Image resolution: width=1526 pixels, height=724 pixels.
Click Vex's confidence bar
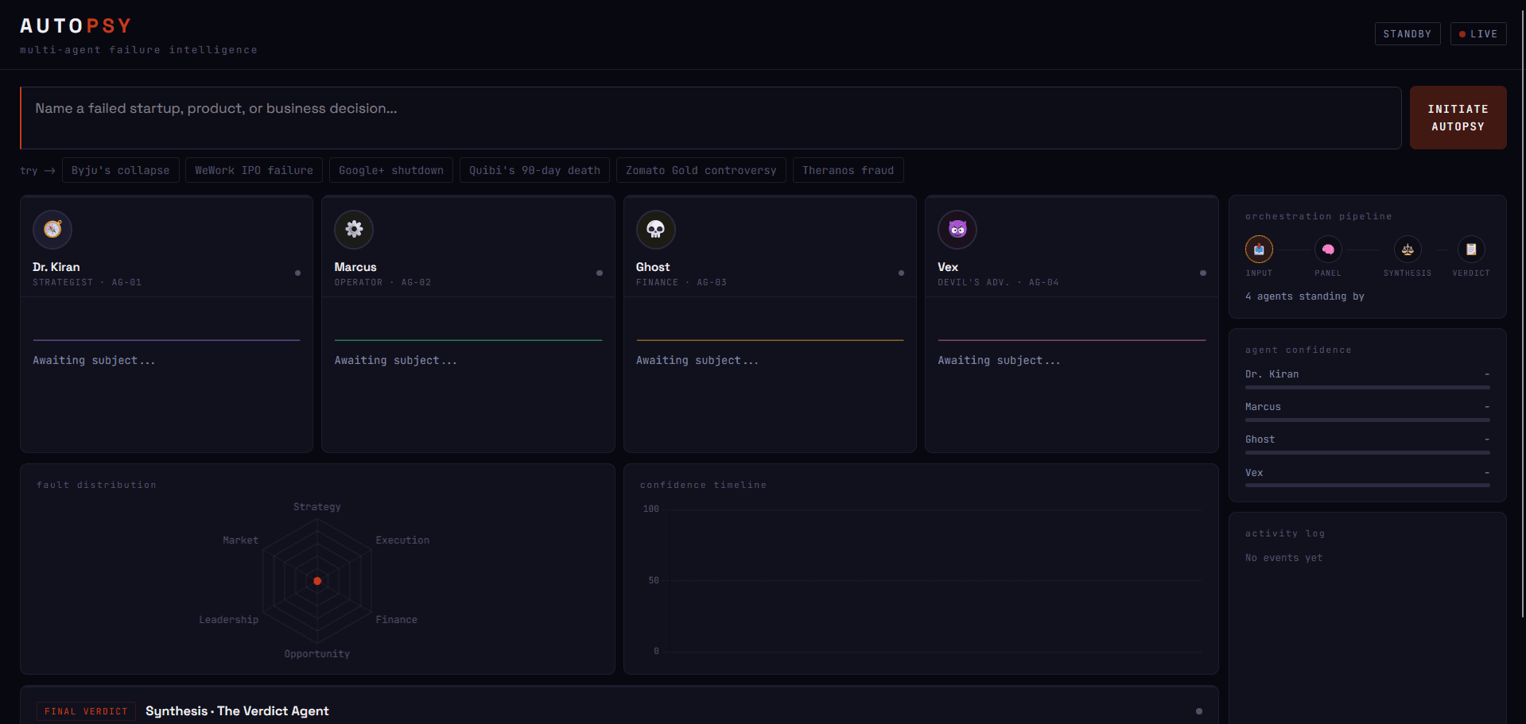1367,485
